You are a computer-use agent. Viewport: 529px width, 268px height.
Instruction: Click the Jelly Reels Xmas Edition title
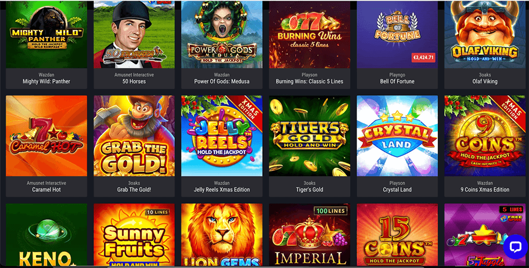coord(222,190)
